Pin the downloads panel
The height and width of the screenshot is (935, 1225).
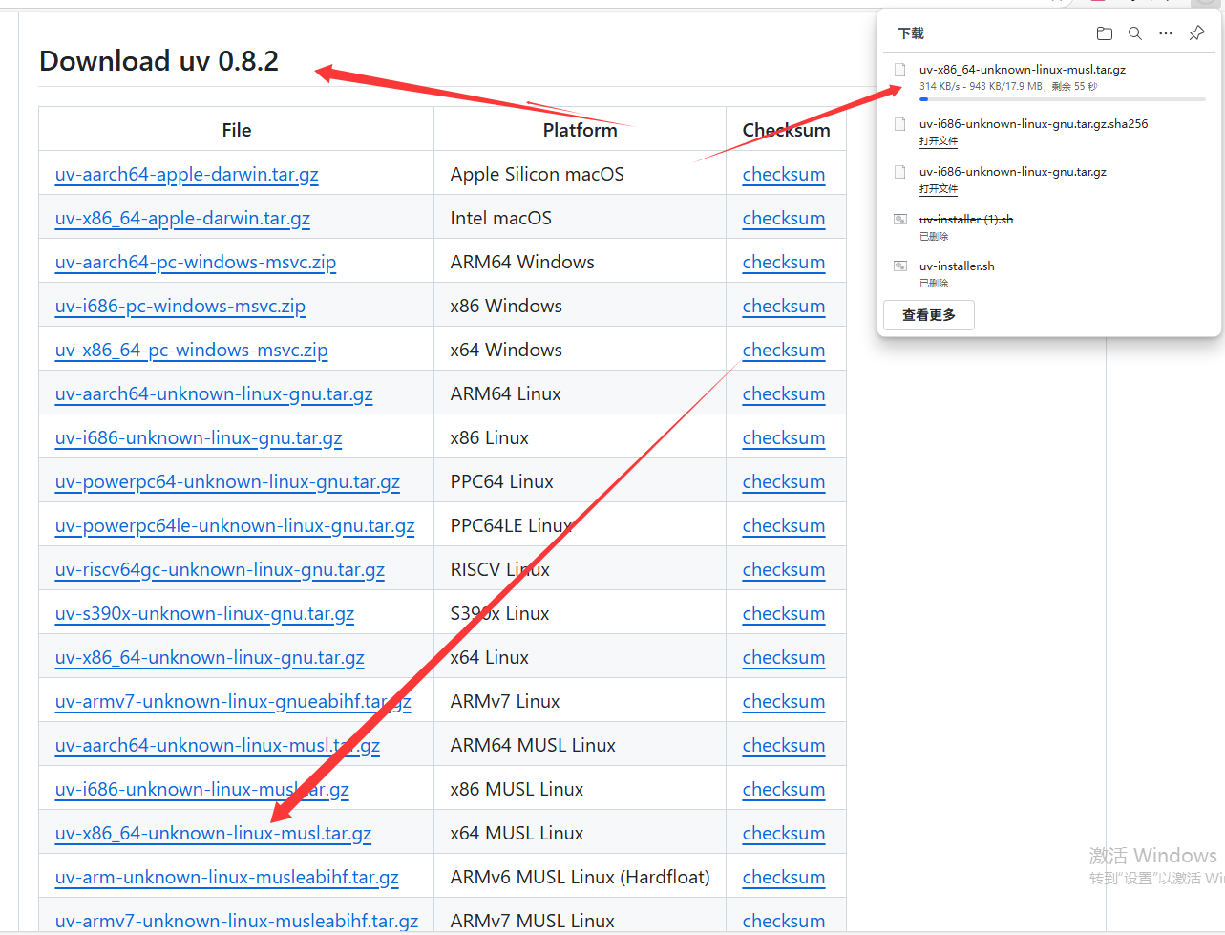(x=1196, y=33)
